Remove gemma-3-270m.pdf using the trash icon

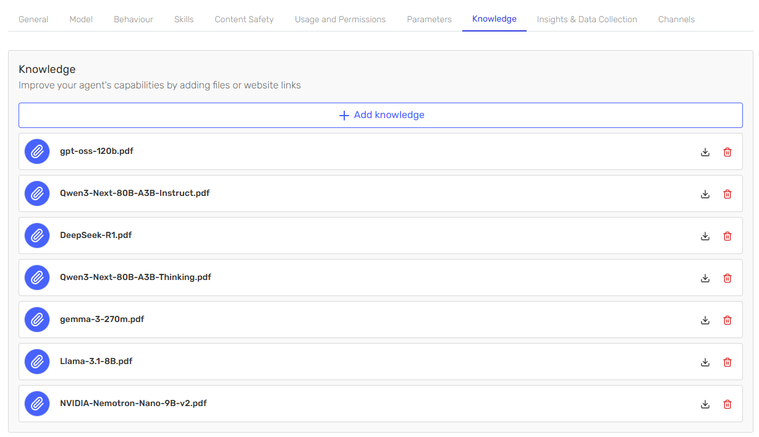727,320
